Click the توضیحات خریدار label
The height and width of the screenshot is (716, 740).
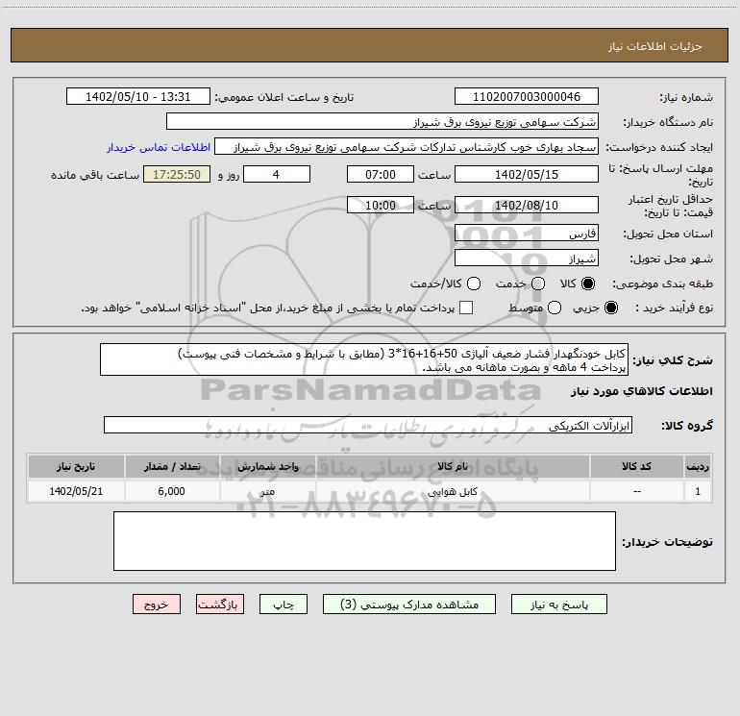point(667,542)
